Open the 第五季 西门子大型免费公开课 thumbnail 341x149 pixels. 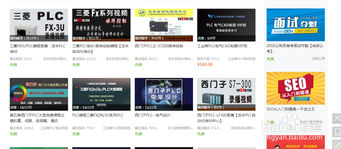(39, 94)
